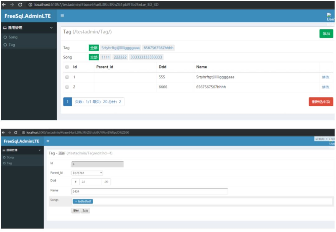Toggle select-all checkbox in table header

(x=67, y=67)
